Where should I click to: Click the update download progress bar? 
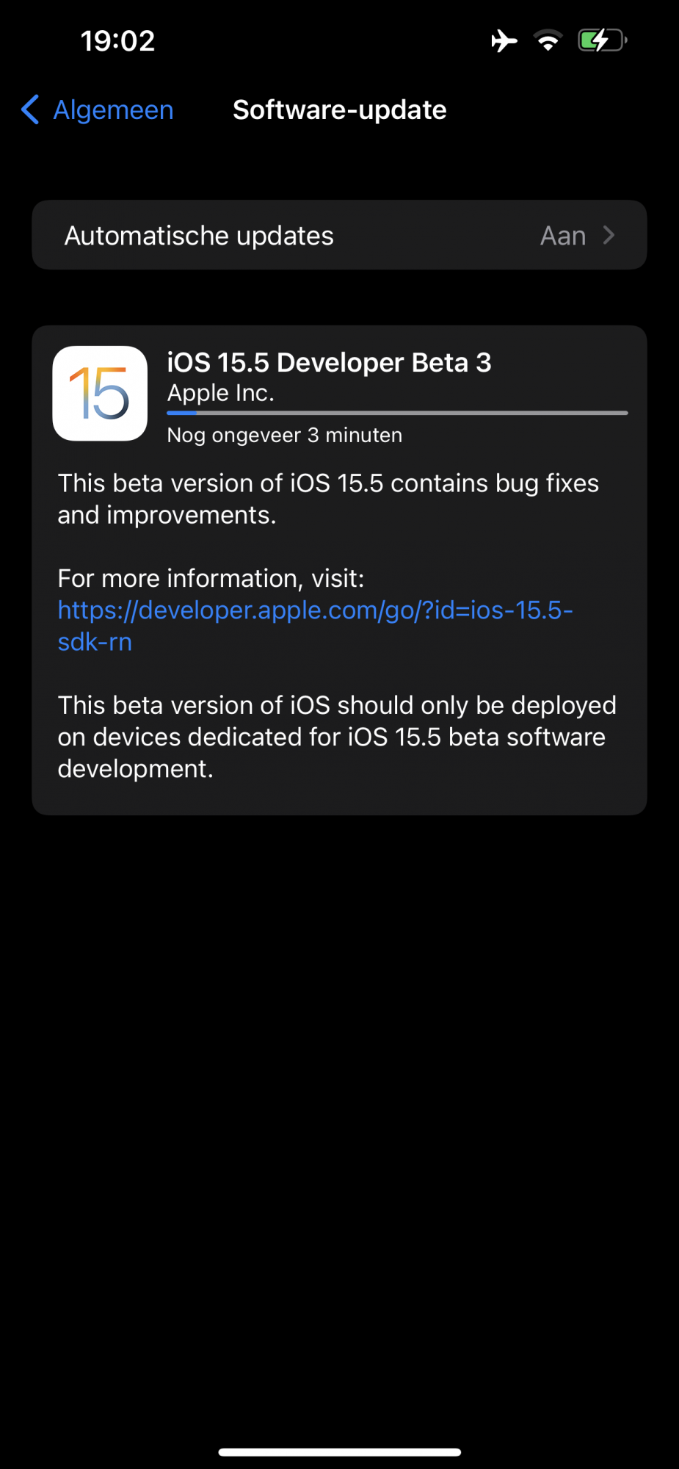click(397, 414)
